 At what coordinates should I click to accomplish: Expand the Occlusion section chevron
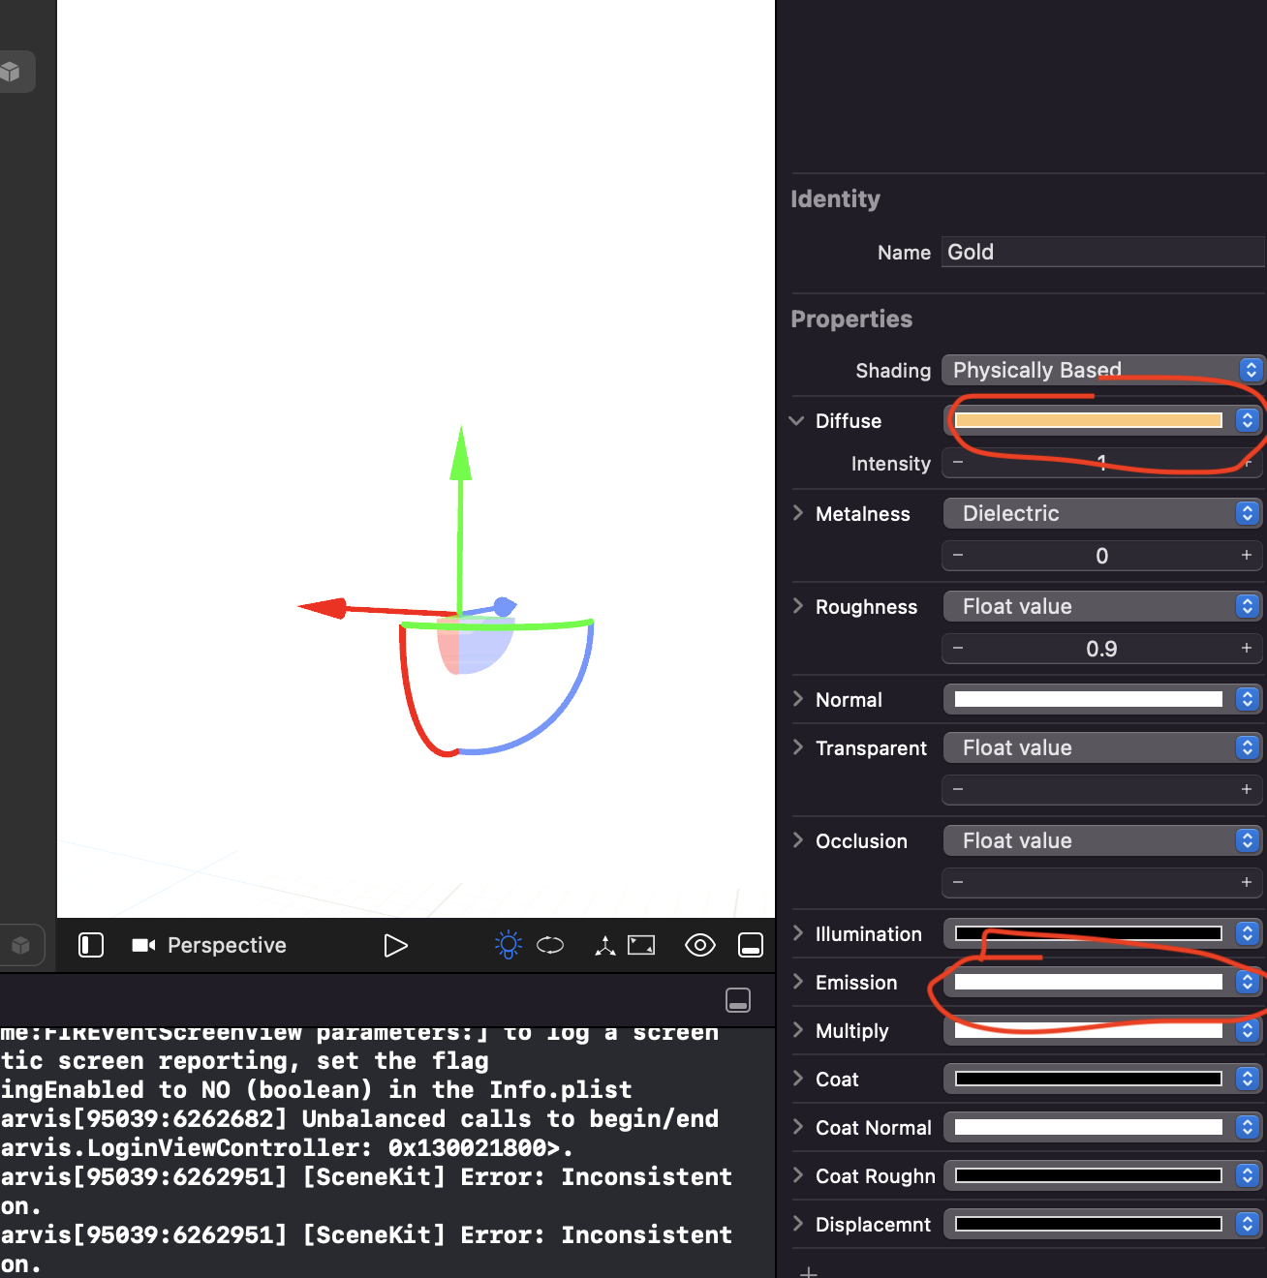[798, 840]
